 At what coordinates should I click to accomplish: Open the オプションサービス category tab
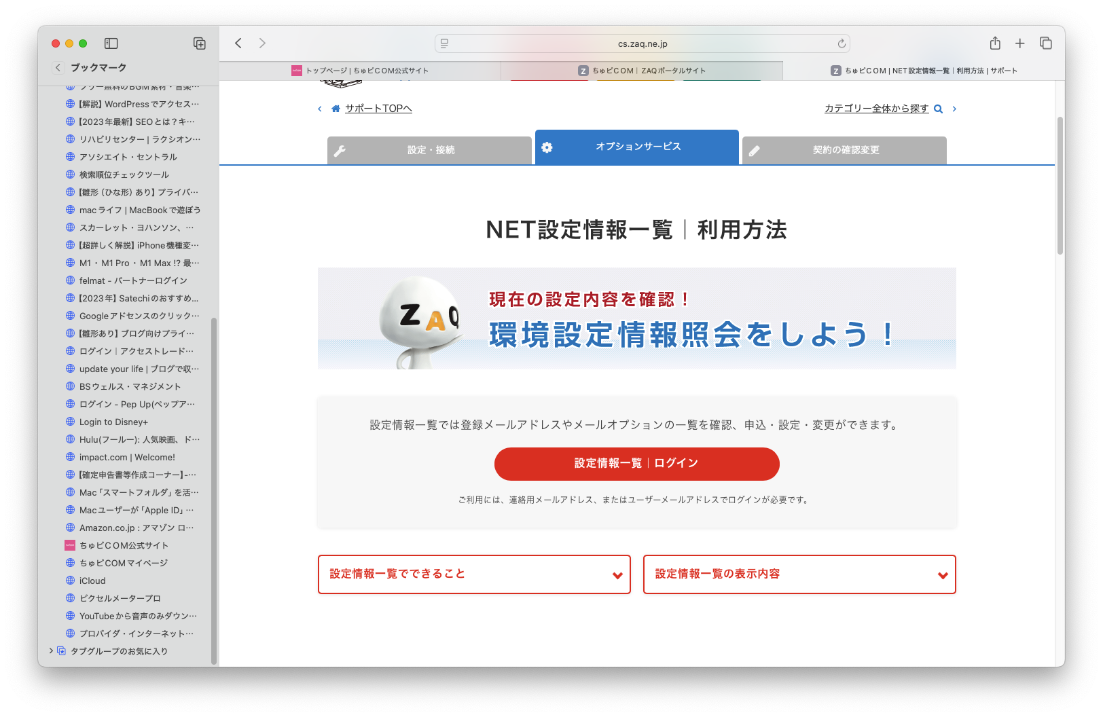click(x=637, y=147)
